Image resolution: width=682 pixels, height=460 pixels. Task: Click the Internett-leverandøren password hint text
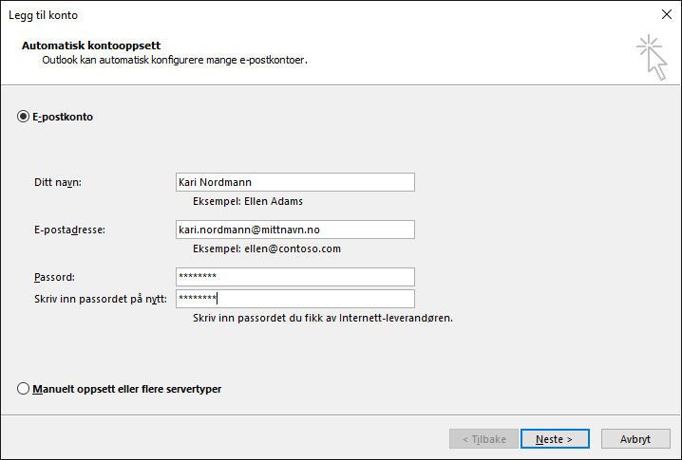pos(323,318)
